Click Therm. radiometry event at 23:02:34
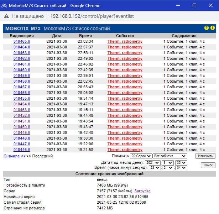This screenshot has width=219, height=214. click(x=125, y=41)
